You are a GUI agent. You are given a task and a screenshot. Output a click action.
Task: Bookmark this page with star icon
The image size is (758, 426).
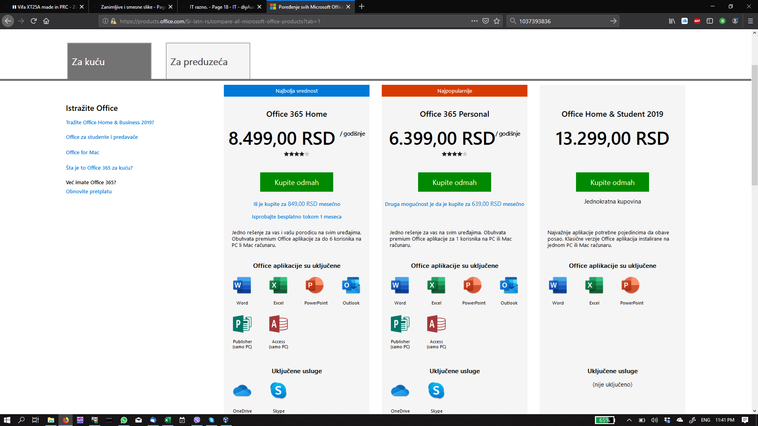coord(497,21)
